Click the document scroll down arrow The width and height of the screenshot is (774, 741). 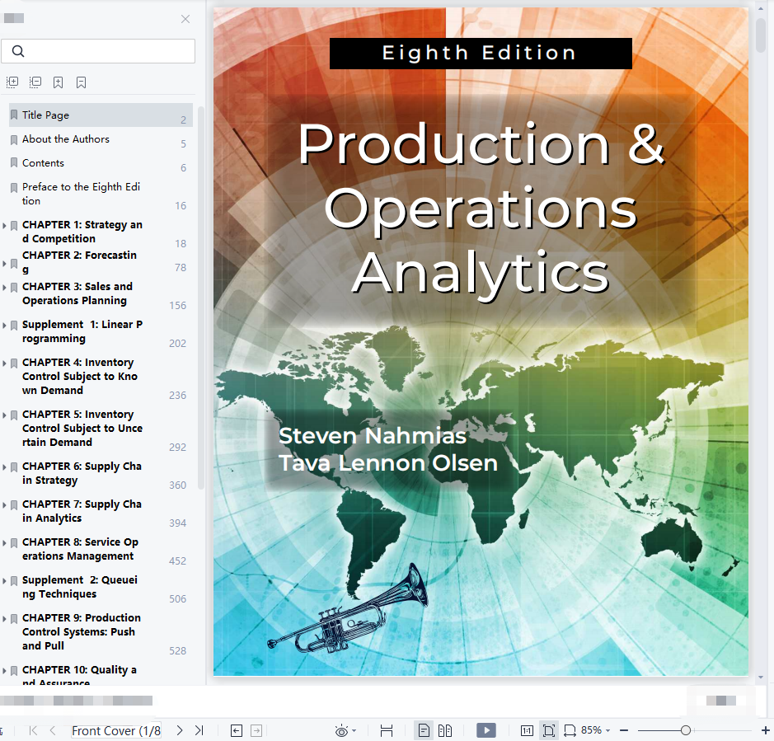pos(761,678)
